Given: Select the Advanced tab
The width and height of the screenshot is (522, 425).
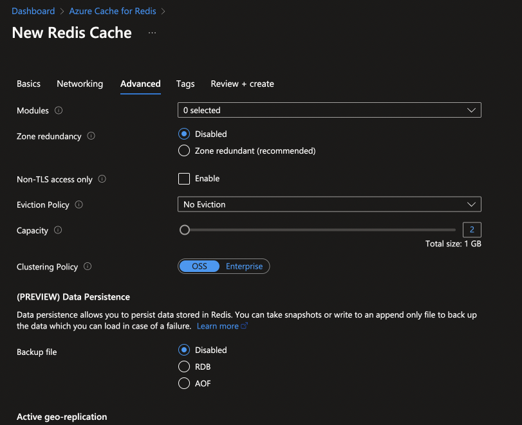Looking at the screenshot, I should 140,84.
